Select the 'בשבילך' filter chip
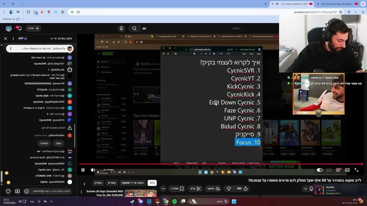The height and width of the screenshot is (206, 367). (98, 183)
